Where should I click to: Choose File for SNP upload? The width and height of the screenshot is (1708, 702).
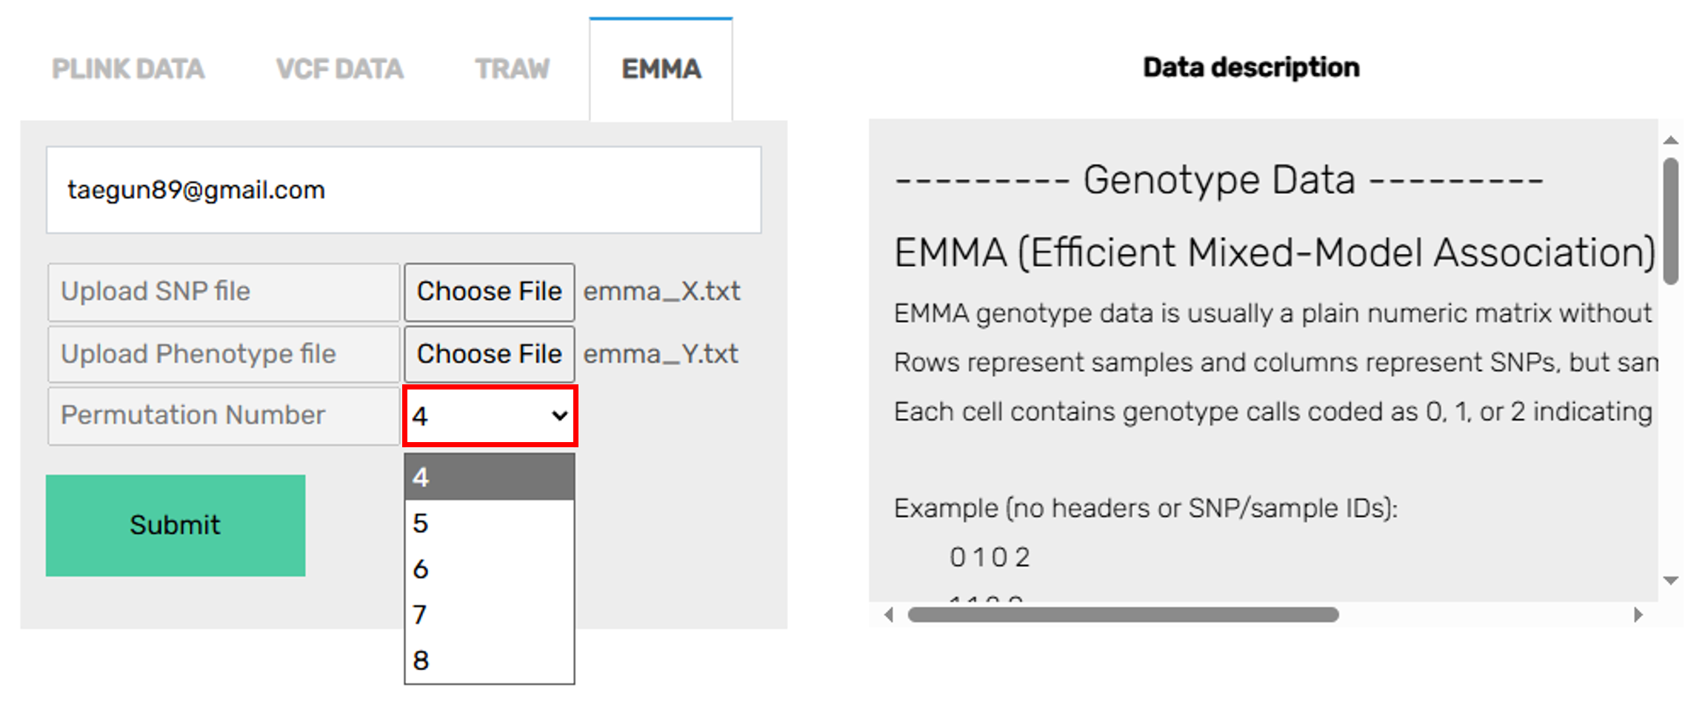[x=489, y=292]
